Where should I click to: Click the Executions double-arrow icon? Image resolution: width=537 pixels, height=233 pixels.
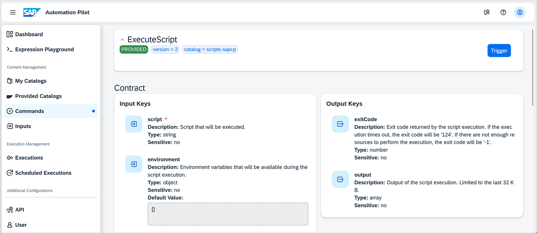click(x=10, y=158)
